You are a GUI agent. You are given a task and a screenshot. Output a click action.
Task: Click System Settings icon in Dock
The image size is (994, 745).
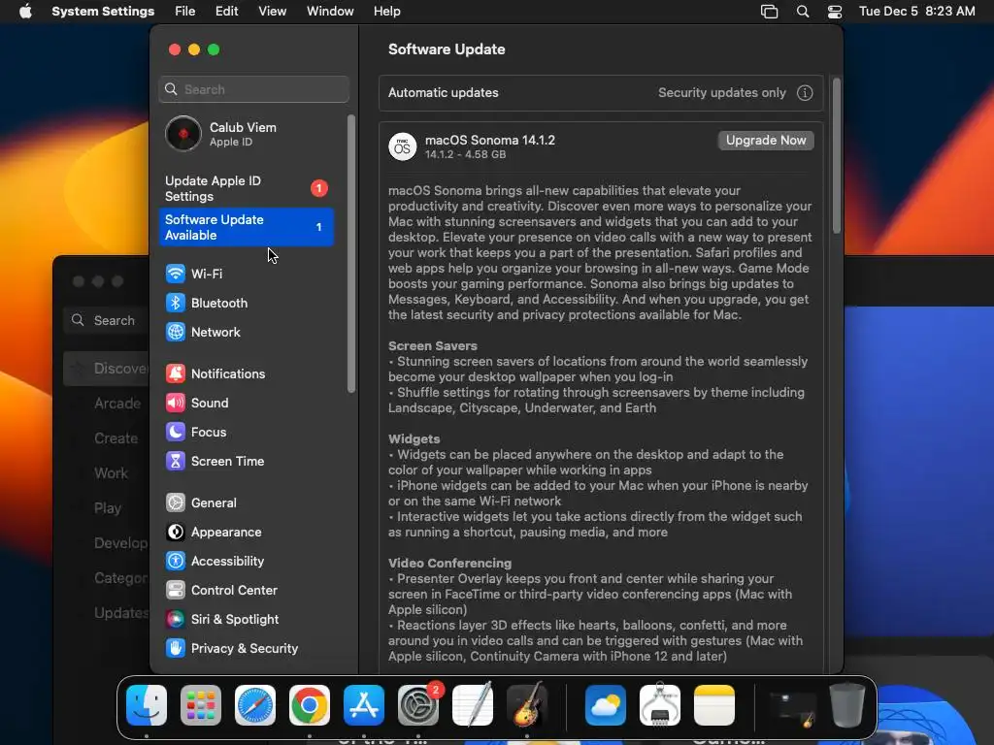[x=418, y=705]
